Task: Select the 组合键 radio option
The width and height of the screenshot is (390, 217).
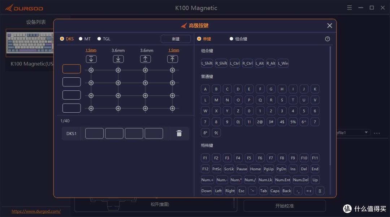Action: pyautogui.click(x=238, y=39)
